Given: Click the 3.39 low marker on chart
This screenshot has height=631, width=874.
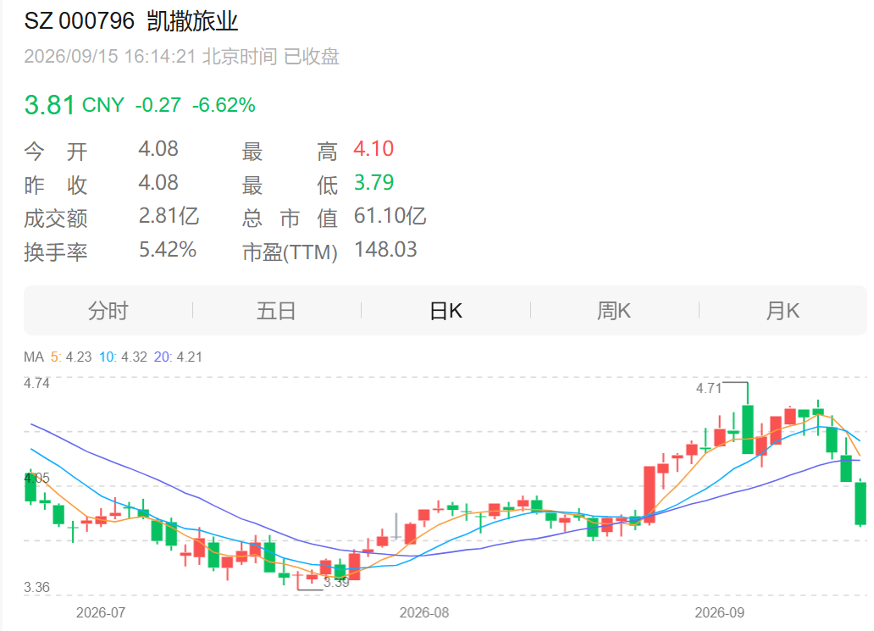Looking at the screenshot, I should [336, 583].
